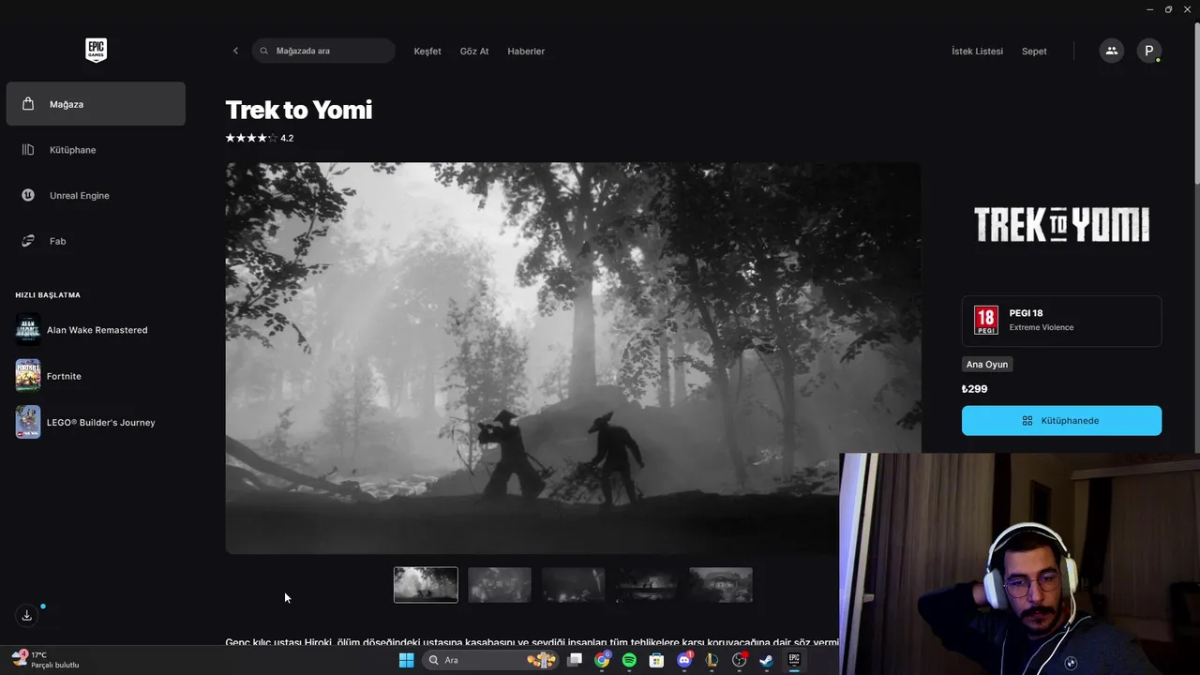Screen dimensions: 1200x675
Task: Switch to the Göz At tab
Action: coord(474,51)
